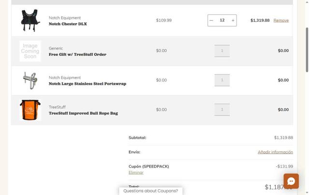The image size is (309, 195).
Task: Click the $109.99 unit price
Action: (164, 20)
